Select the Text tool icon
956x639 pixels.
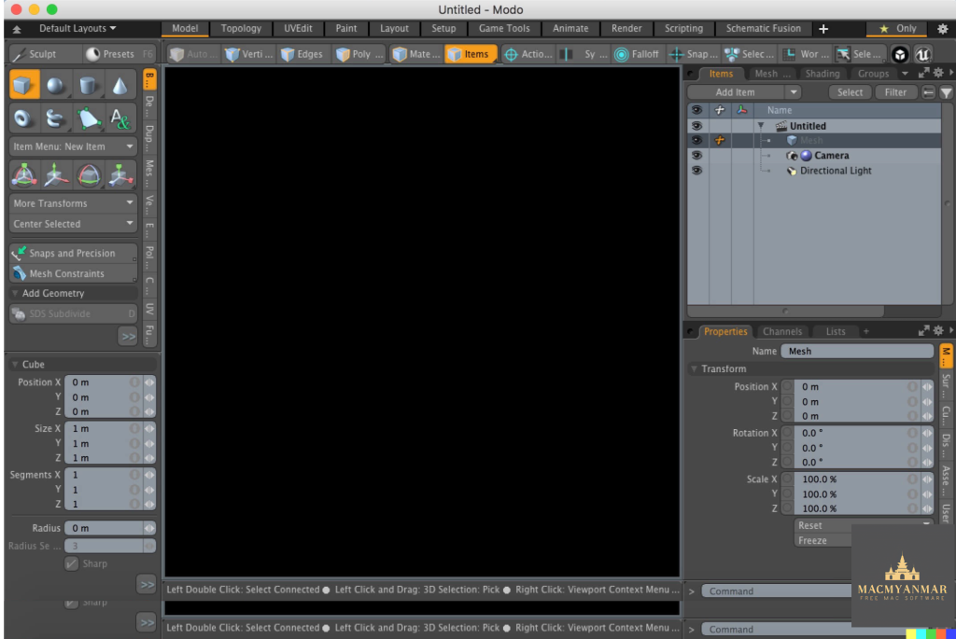(x=119, y=118)
